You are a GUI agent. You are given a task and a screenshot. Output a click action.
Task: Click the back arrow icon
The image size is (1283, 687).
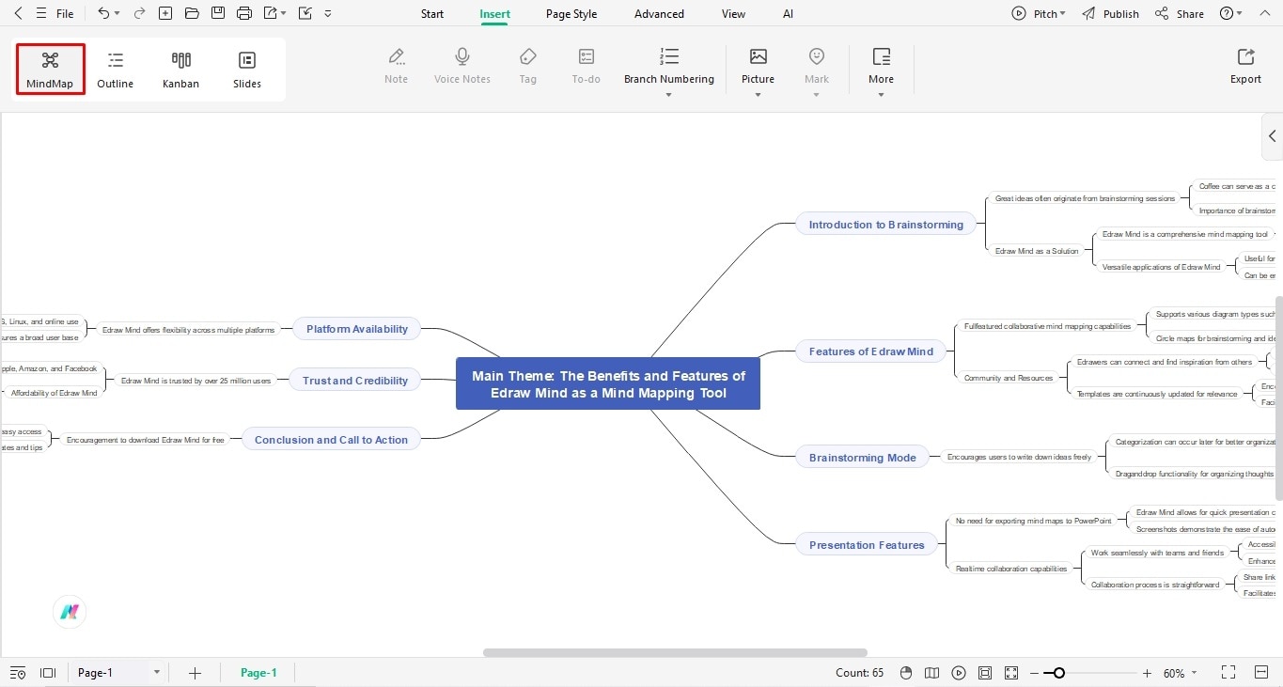tap(18, 13)
